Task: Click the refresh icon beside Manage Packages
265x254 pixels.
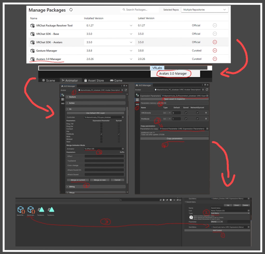Action: [x=71, y=10]
